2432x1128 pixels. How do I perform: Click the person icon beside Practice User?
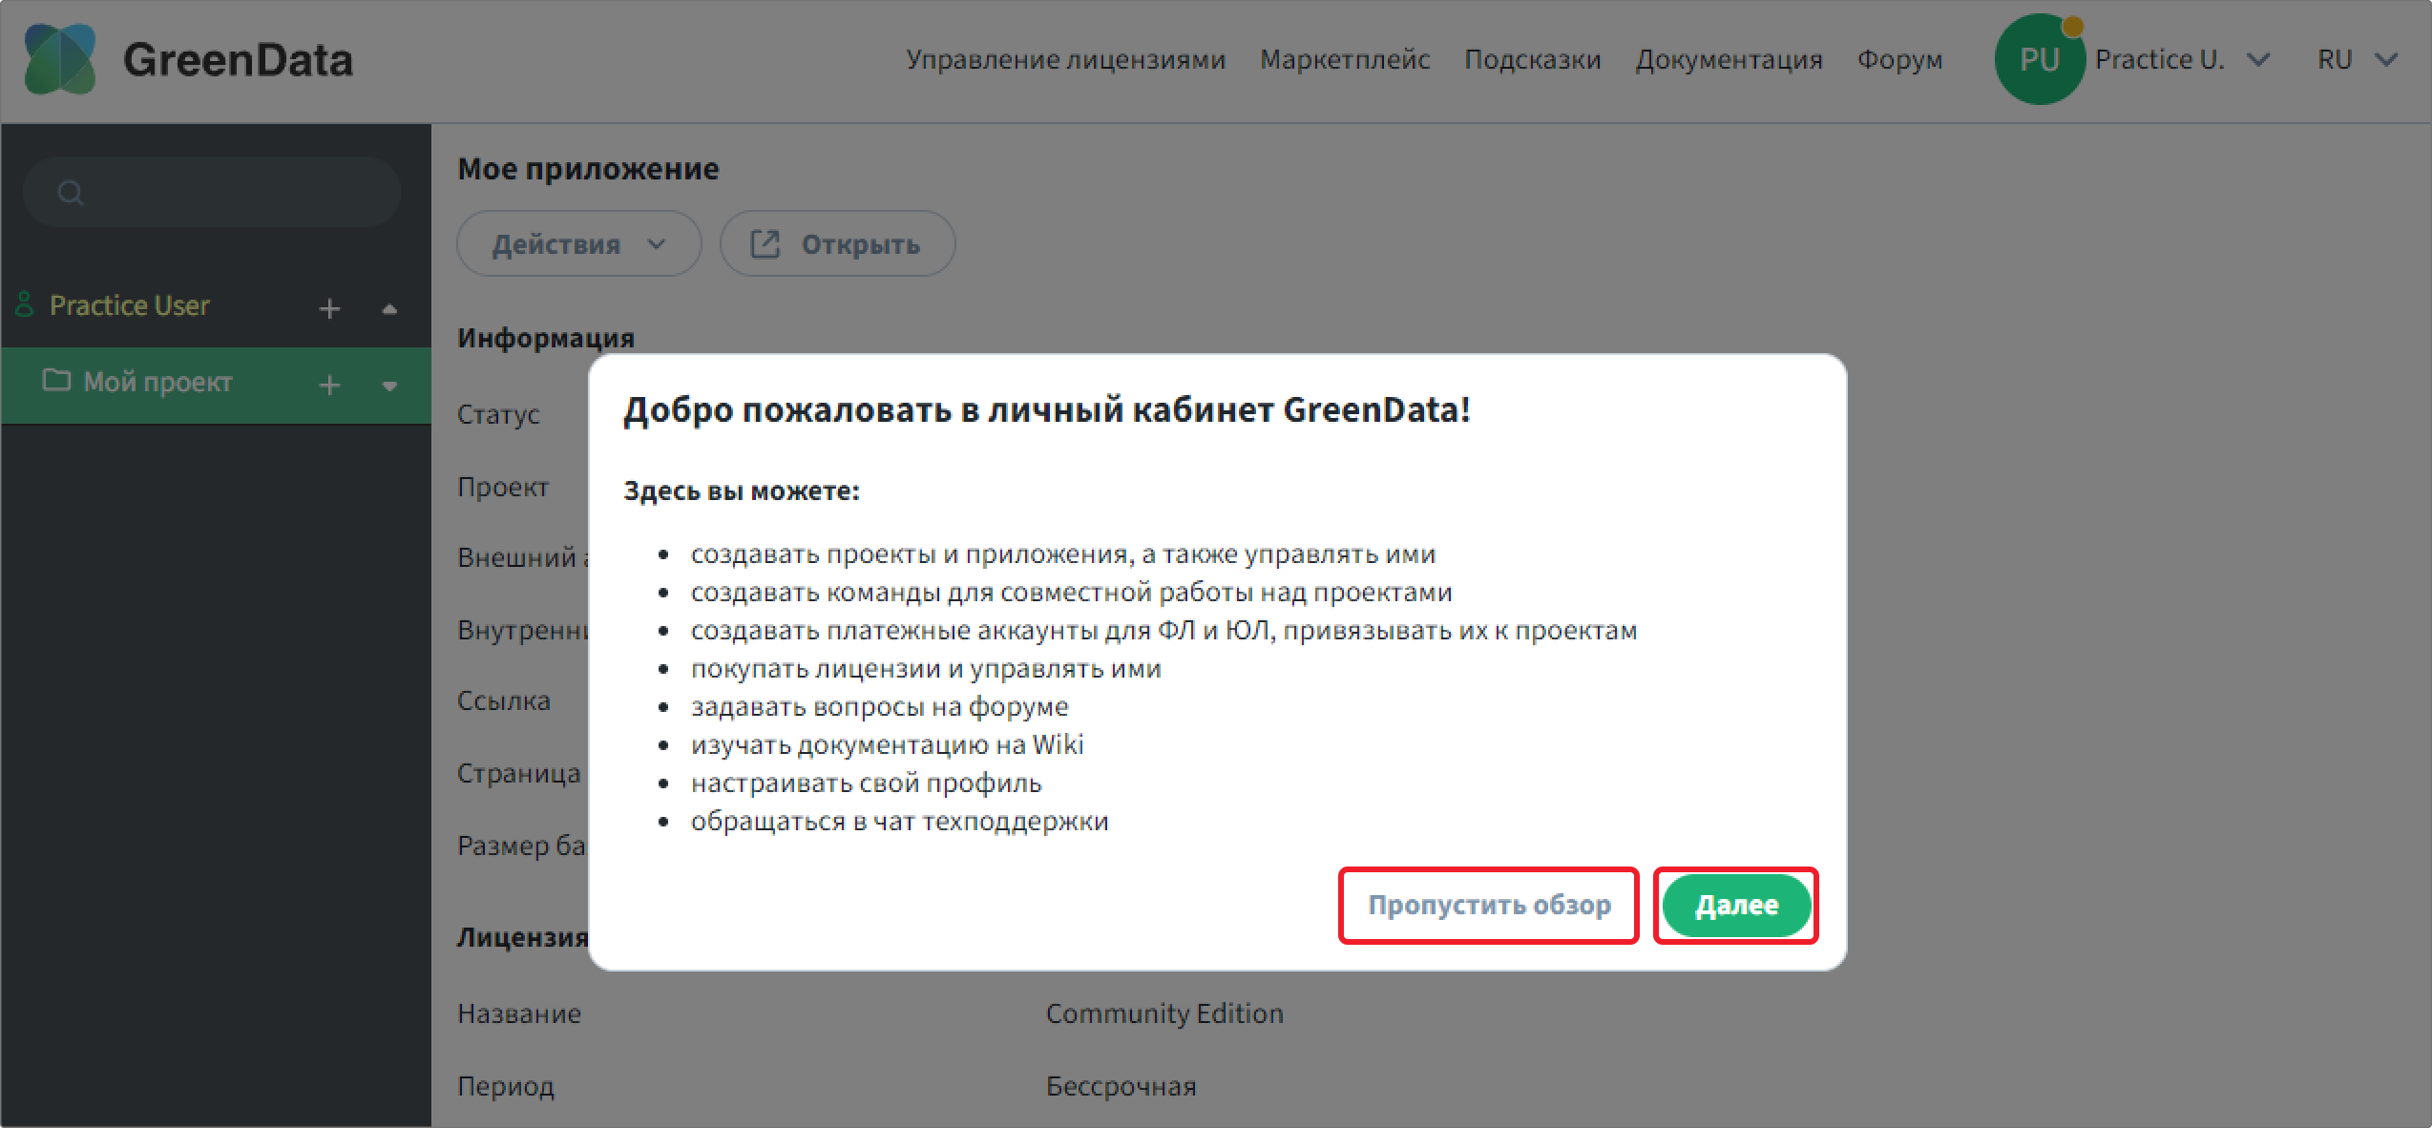click(25, 304)
